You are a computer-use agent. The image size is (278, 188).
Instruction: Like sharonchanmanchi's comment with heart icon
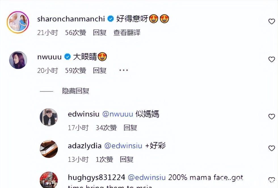[271, 22]
